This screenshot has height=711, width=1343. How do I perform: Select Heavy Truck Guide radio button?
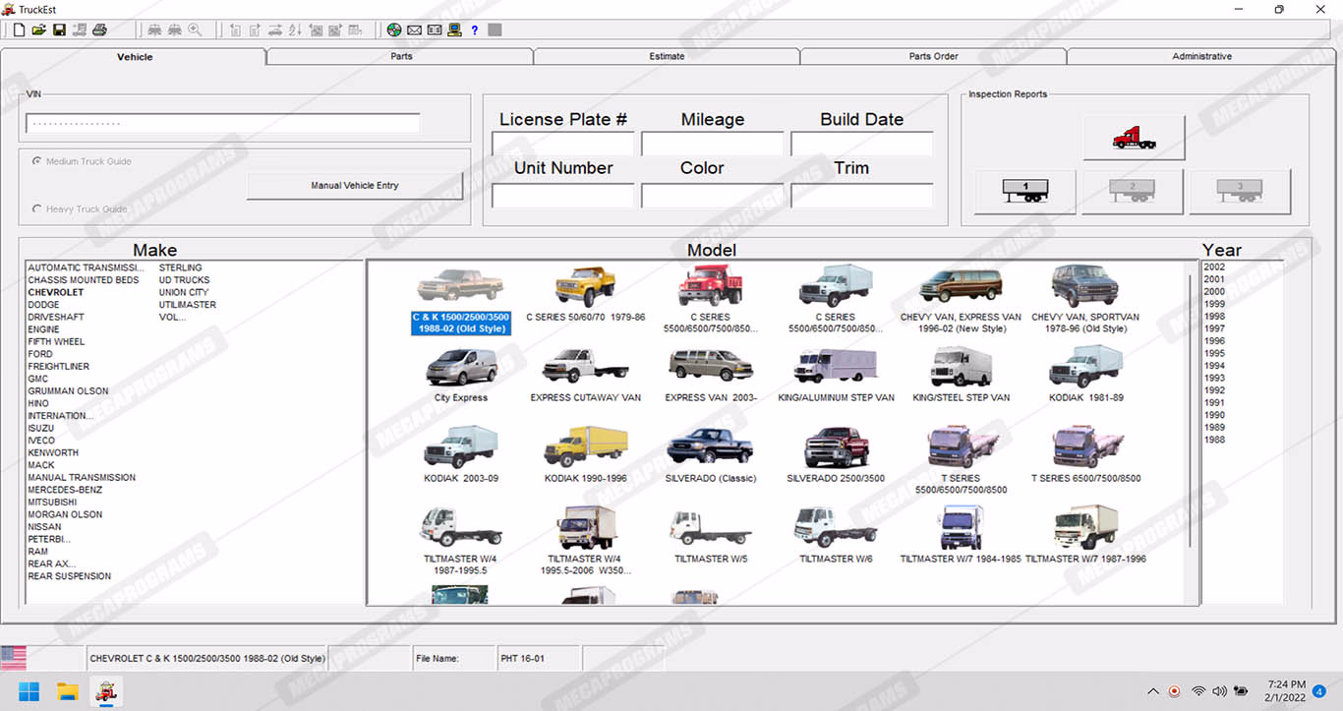[x=37, y=208]
